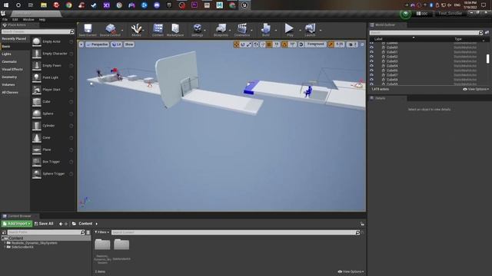Open the SideScrollerKit folder thumbnail
The height and width of the screenshot is (276, 492).
click(121, 245)
